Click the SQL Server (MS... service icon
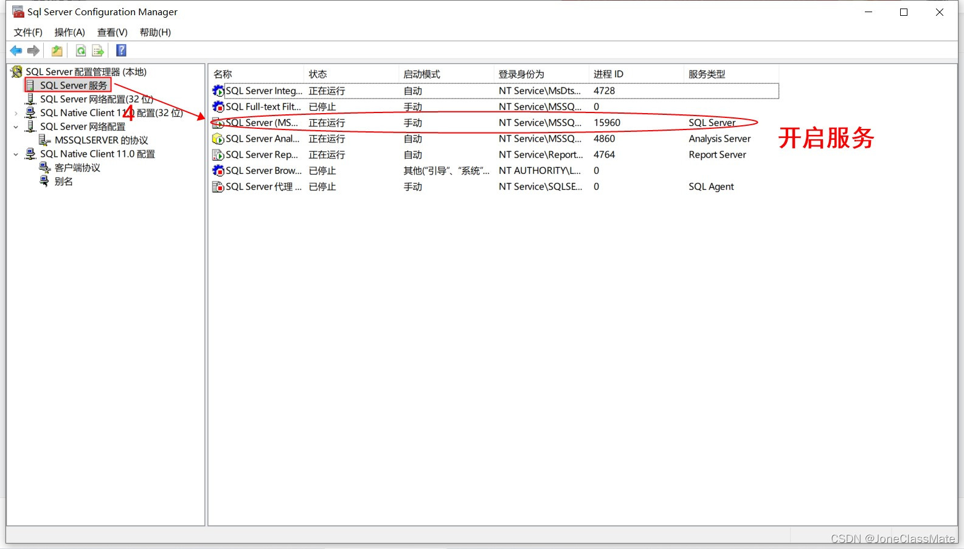The width and height of the screenshot is (964, 549). [x=218, y=123]
